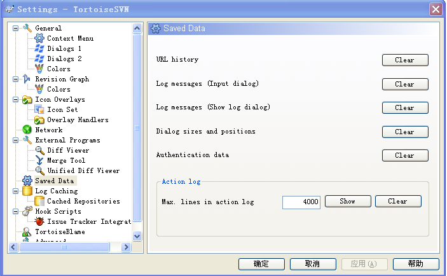Select Icon Set in the tree
447x276 pixels.
click(x=62, y=109)
